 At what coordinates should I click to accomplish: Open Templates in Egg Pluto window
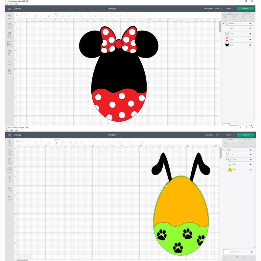(x=10, y=152)
